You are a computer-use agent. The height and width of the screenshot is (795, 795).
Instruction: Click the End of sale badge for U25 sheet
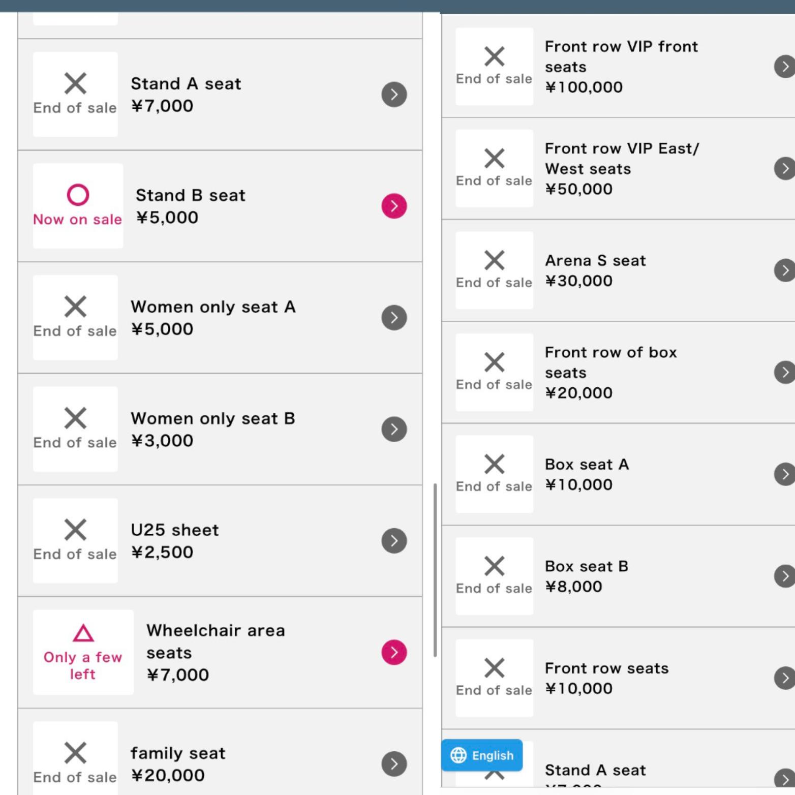coord(75,540)
